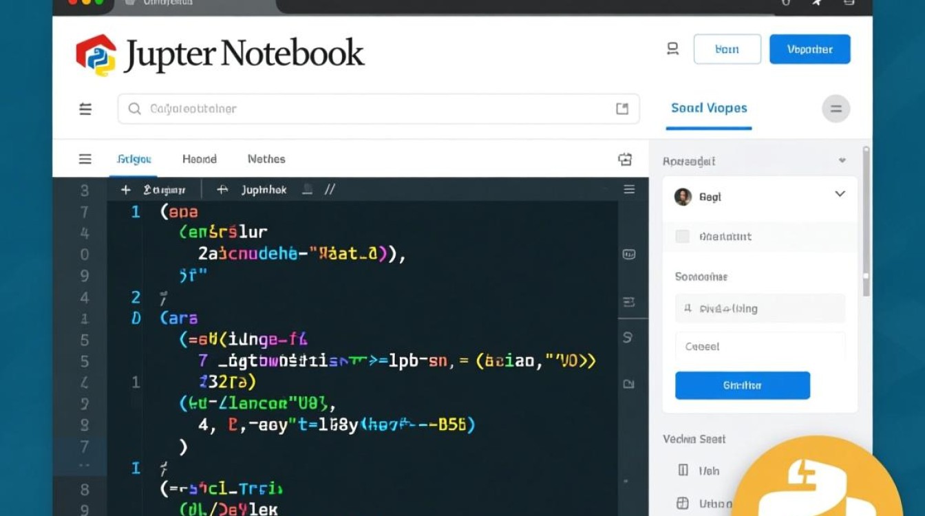The width and height of the screenshot is (925, 516).
Task: Click the double-slash comment icon in dark toolbar
Action: click(330, 190)
